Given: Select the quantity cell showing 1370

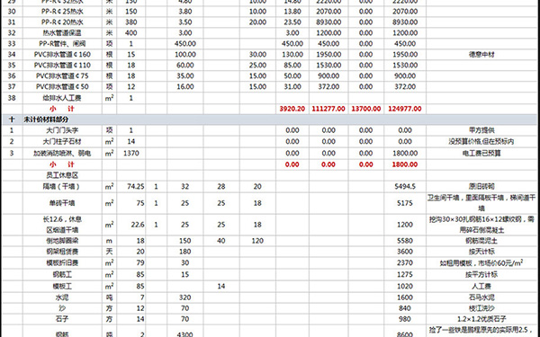Looking at the screenshot, I should click(130, 153).
